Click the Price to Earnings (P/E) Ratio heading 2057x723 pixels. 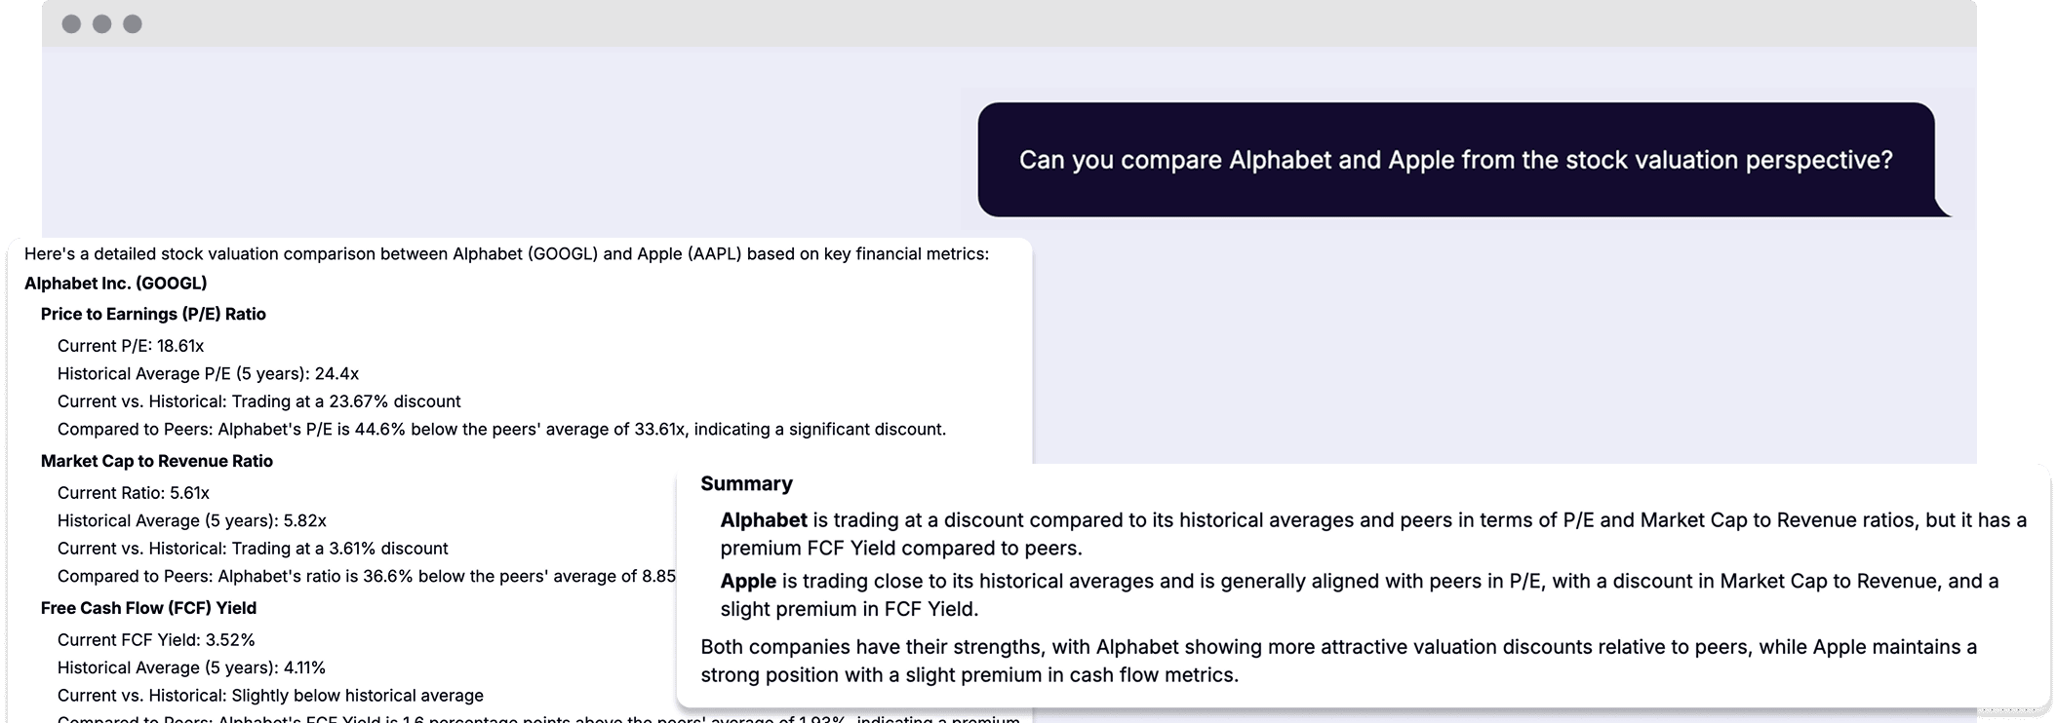153,314
